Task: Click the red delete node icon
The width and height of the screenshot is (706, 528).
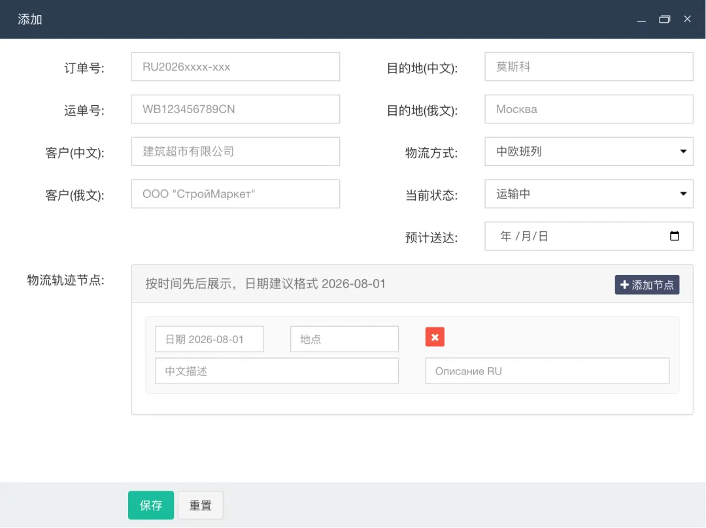Action: click(x=435, y=337)
